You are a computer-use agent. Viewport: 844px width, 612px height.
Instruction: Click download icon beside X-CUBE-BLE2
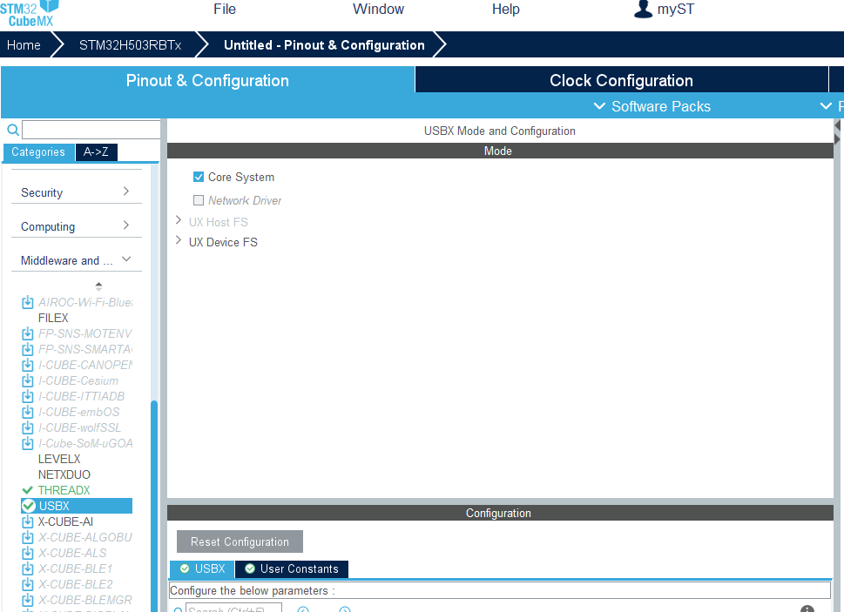click(28, 584)
